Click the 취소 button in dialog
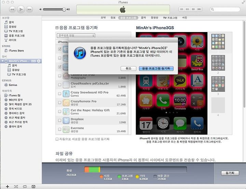Screen dimensions: 246x189 [x=128, y=68]
